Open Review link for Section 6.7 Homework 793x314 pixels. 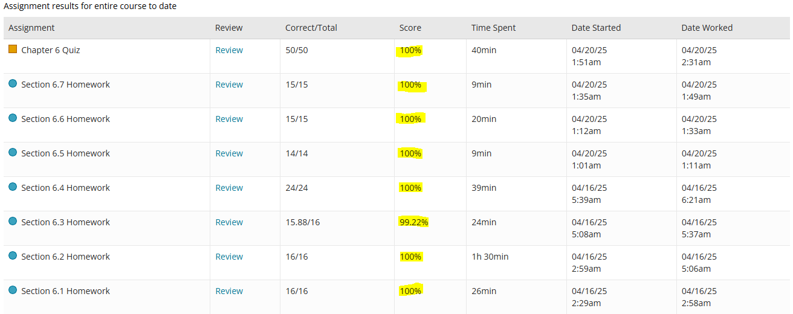click(x=229, y=85)
